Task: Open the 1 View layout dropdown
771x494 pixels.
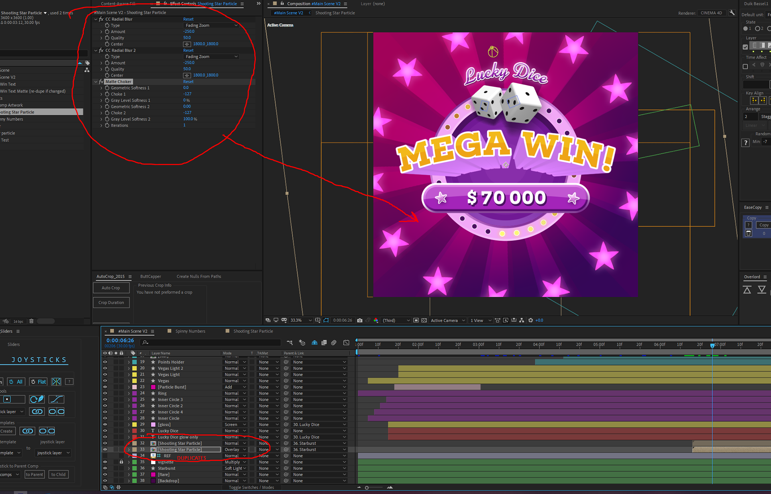Action: (481, 320)
